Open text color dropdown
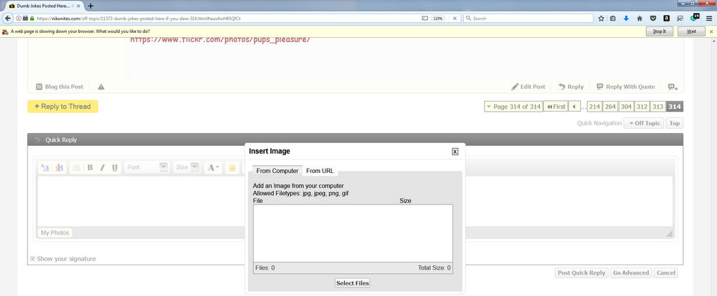 [213, 167]
